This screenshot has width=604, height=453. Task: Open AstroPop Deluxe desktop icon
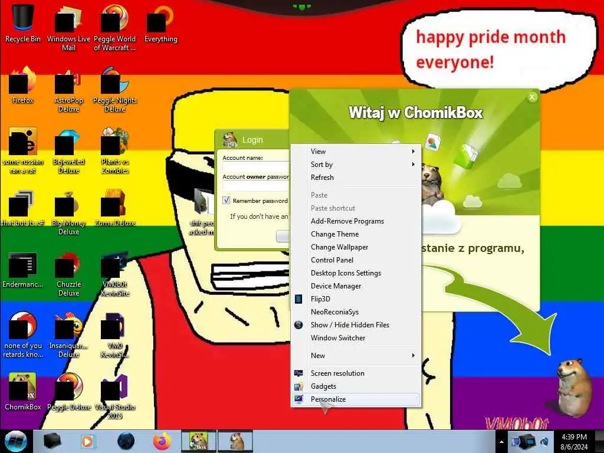pyautogui.click(x=68, y=90)
